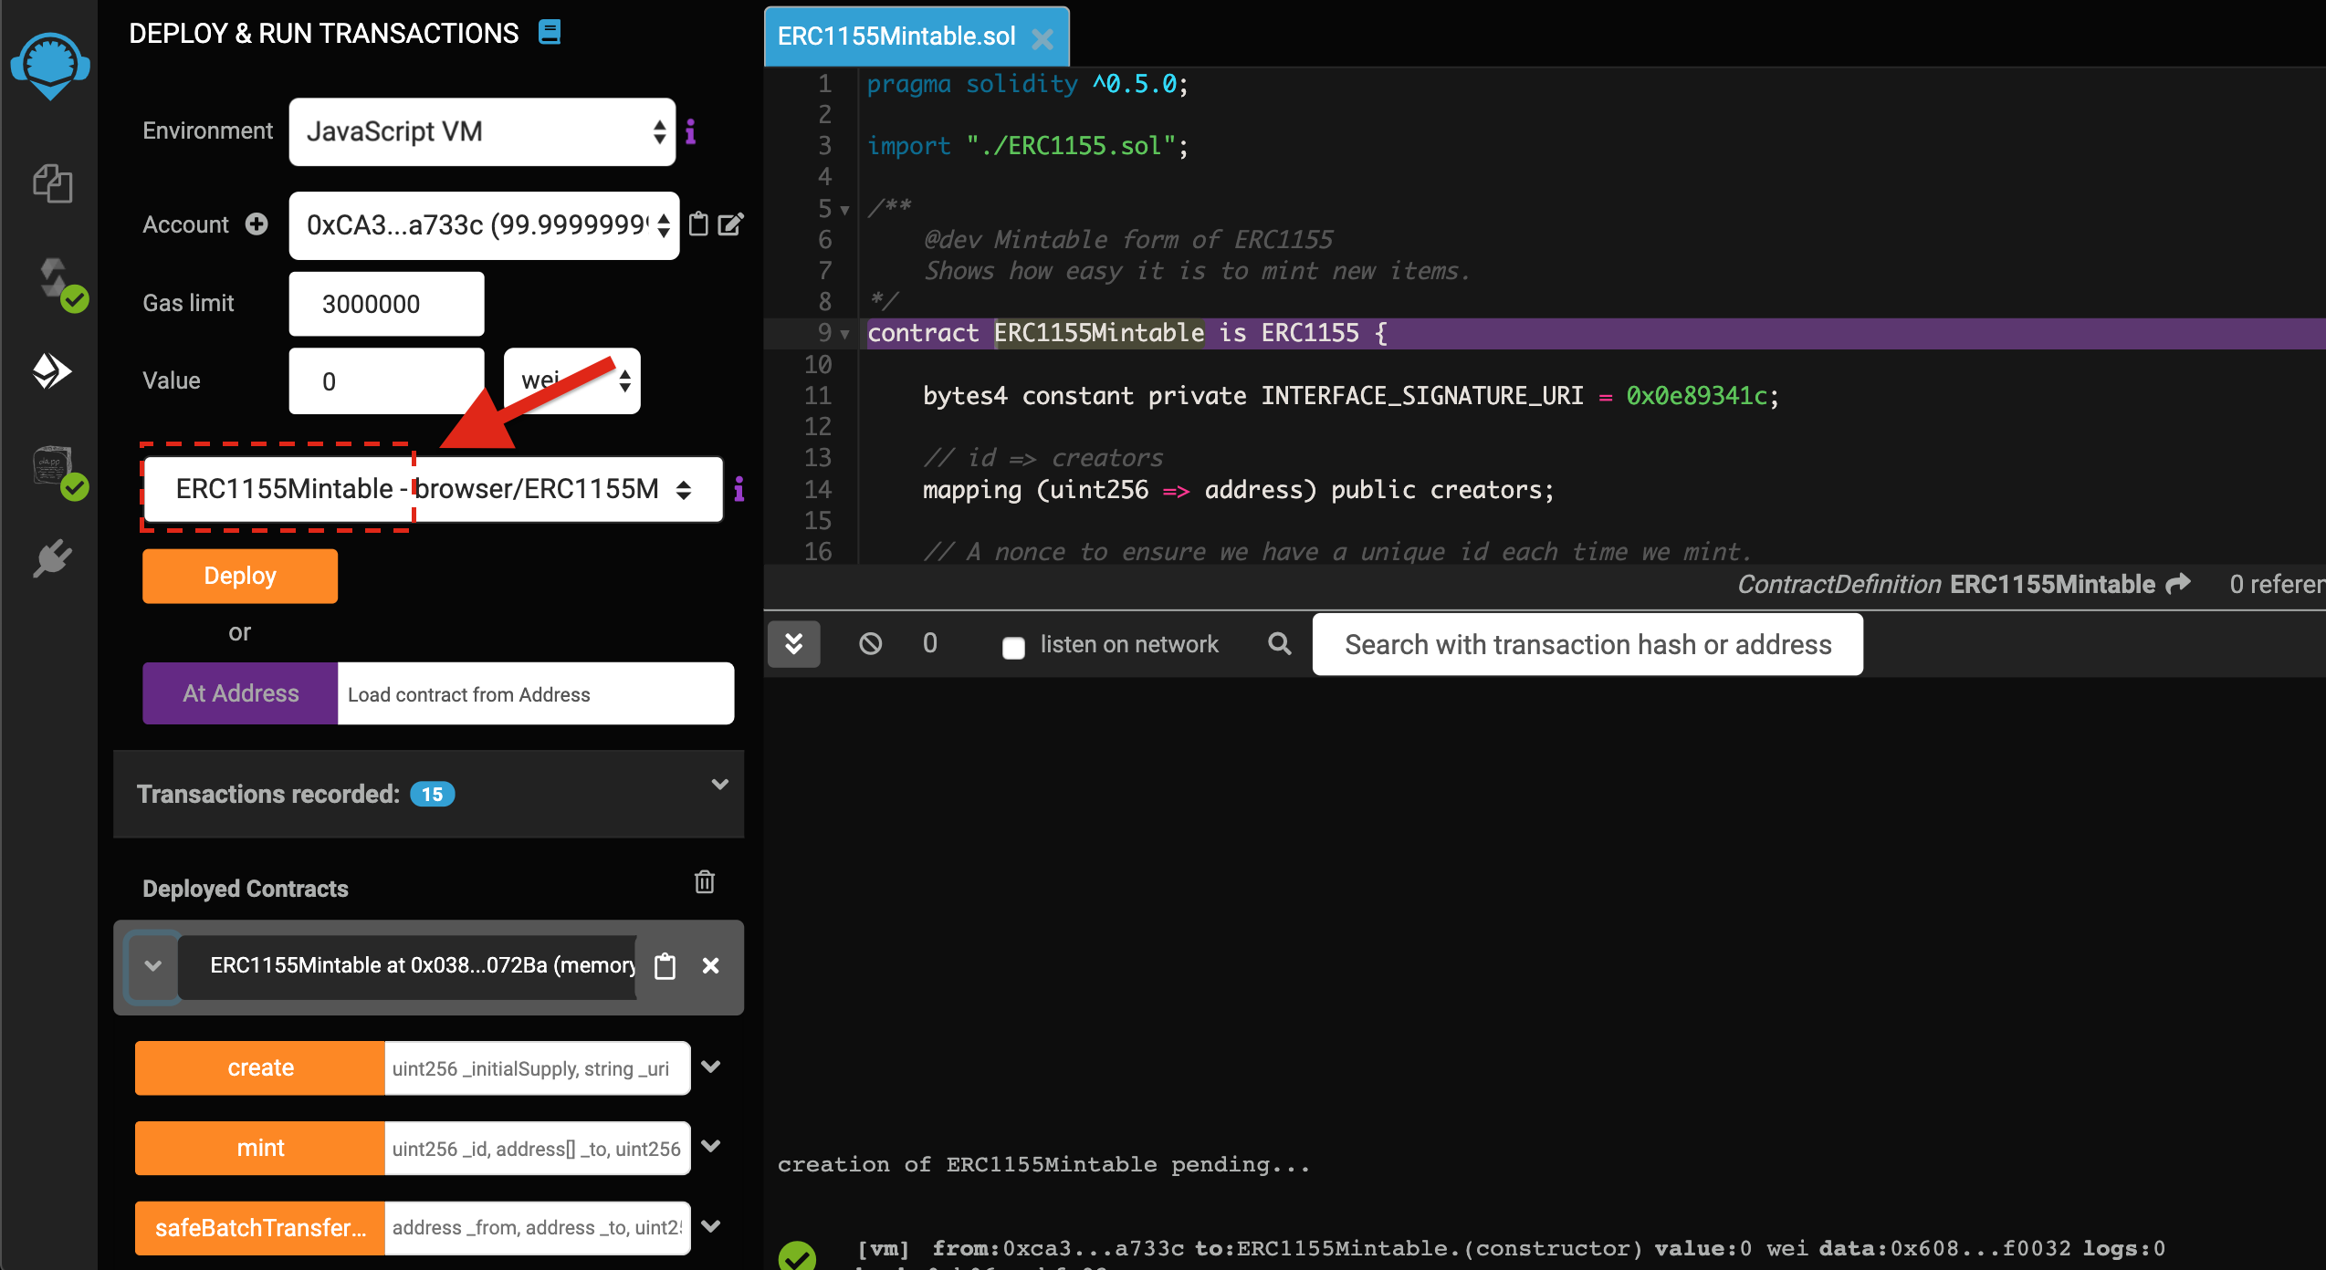Click the '0 references' status text
The height and width of the screenshot is (1270, 2326).
tap(2277, 584)
